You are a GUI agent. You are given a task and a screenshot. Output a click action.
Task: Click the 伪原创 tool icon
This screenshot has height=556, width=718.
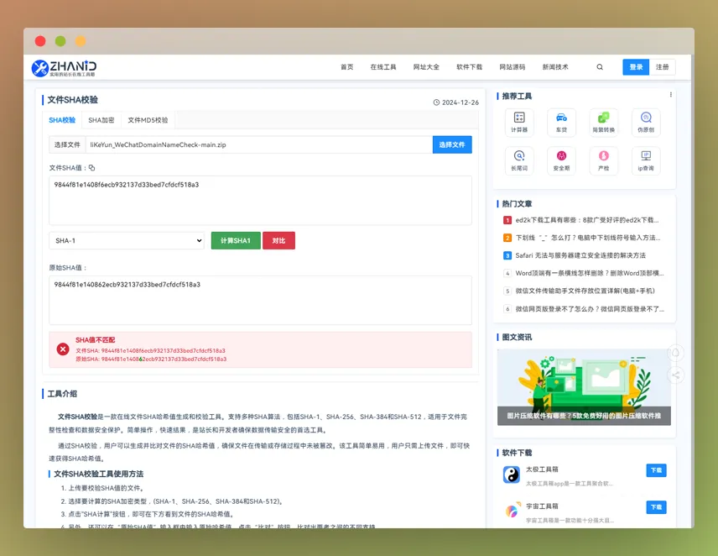[647, 121]
